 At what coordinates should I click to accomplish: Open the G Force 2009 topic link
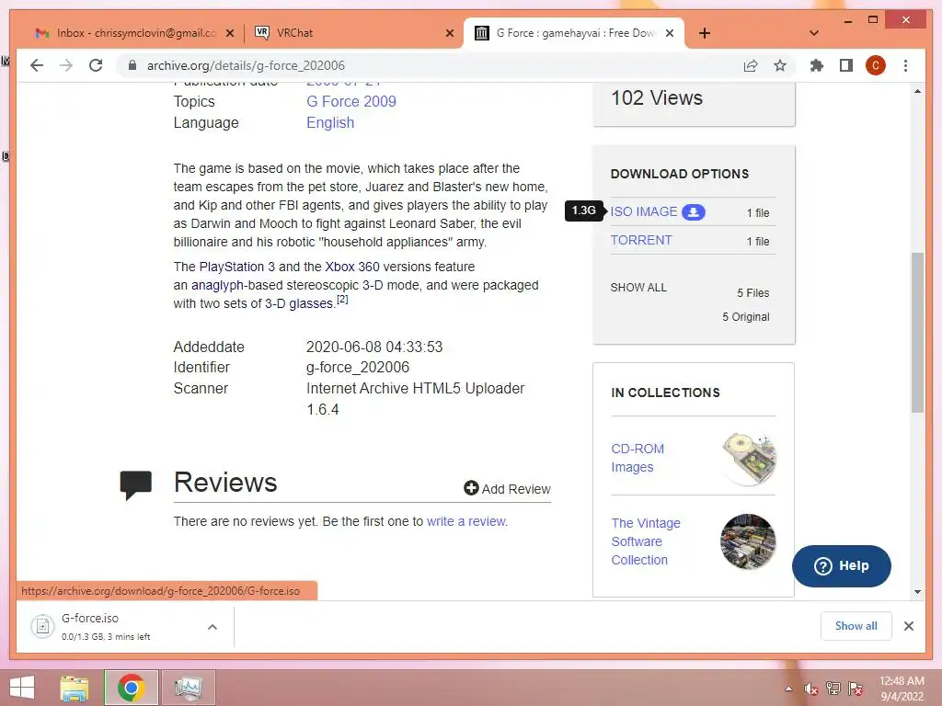point(351,101)
